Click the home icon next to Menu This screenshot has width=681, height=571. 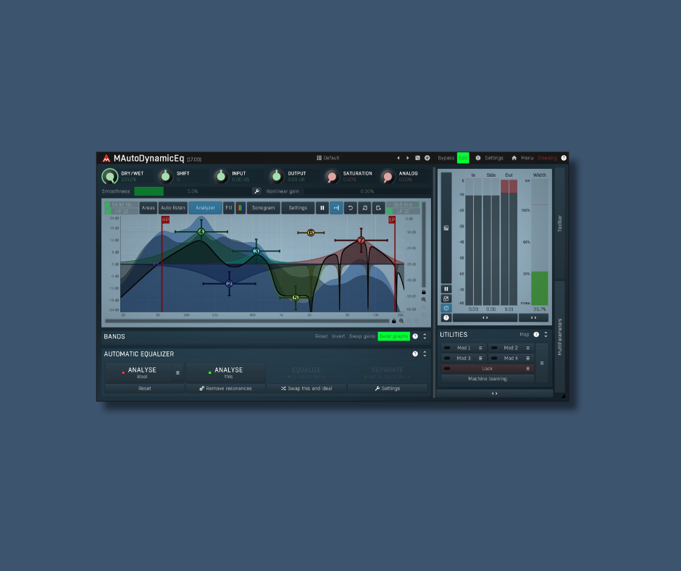tap(514, 158)
